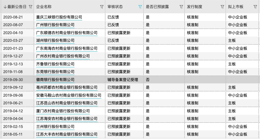Open 重庆三峡银行股份有限公司 link

point(59,17)
